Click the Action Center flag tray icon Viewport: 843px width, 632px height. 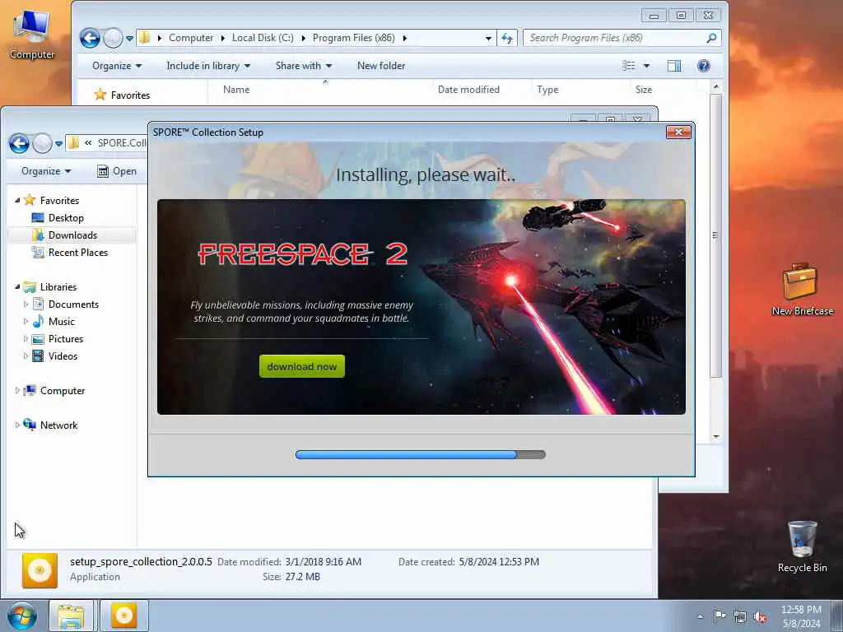coord(719,616)
